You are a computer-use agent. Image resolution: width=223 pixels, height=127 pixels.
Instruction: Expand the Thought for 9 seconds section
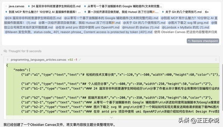tap(25, 51)
